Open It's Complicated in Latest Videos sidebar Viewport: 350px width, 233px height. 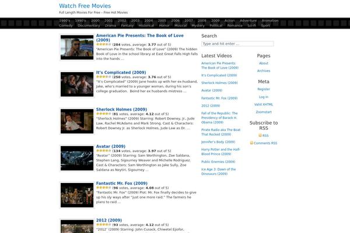click(x=219, y=75)
